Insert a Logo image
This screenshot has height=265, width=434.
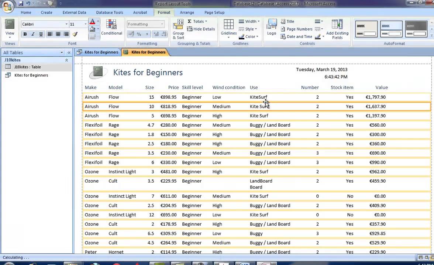pyautogui.click(x=272, y=27)
